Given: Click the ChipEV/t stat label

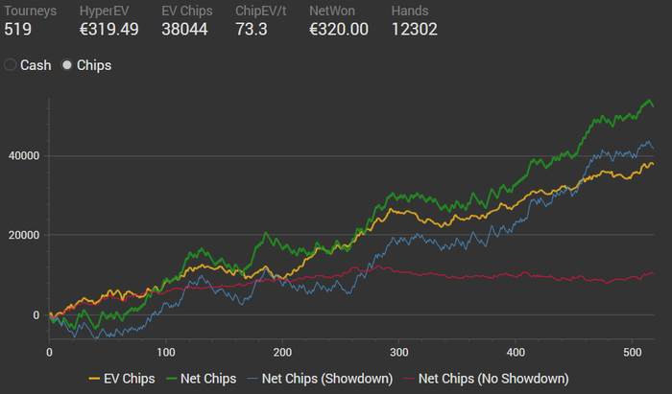Looking at the screenshot, I should pyautogui.click(x=260, y=11).
